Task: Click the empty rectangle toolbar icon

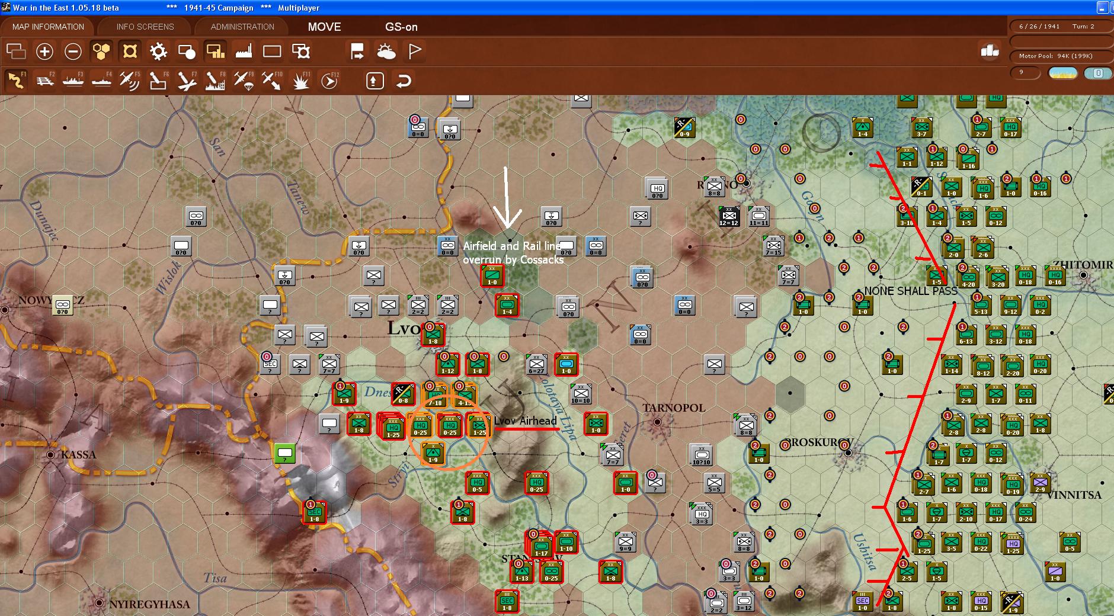Action: coord(272,52)
